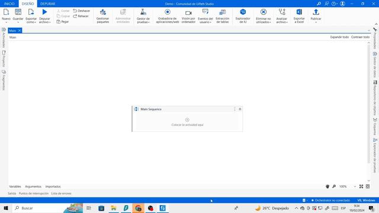
Task: Collapse the Main Sequence activity
Action: point(240,109)
